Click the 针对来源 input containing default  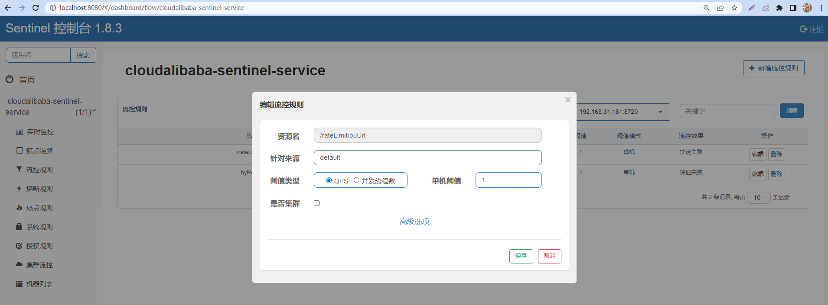coord(427,157)
